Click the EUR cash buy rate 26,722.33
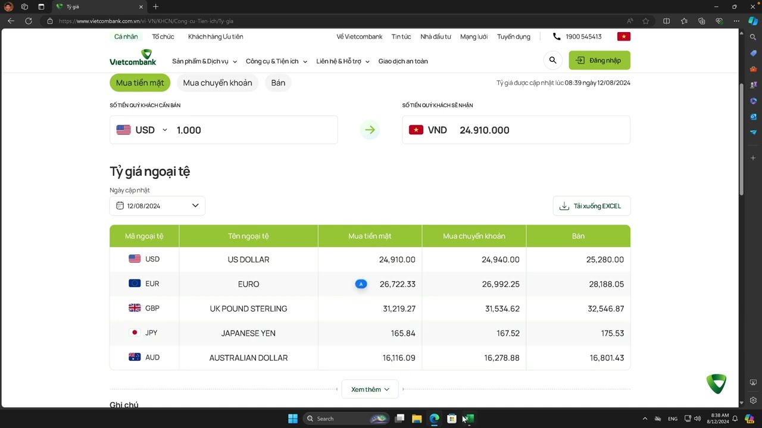 click(398, 284)
